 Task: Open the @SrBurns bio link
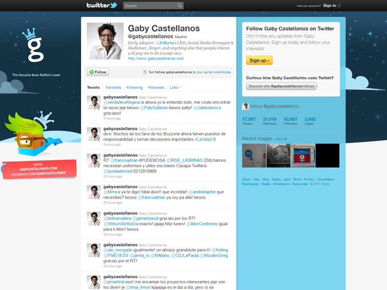click(x=165, y=43)
